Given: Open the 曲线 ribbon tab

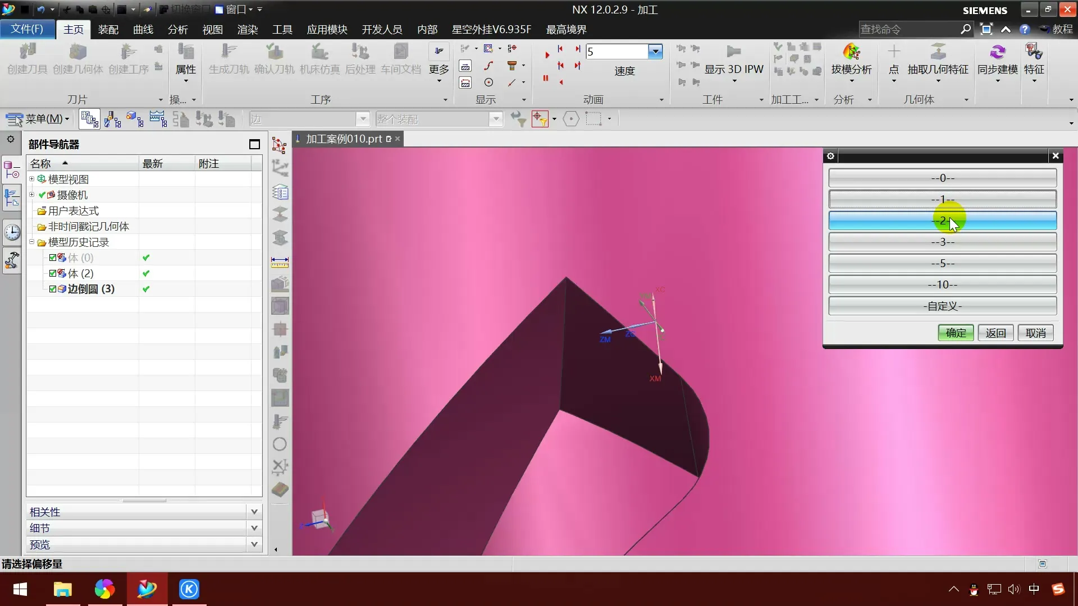Looking at the screenshot, I should 143,29.
